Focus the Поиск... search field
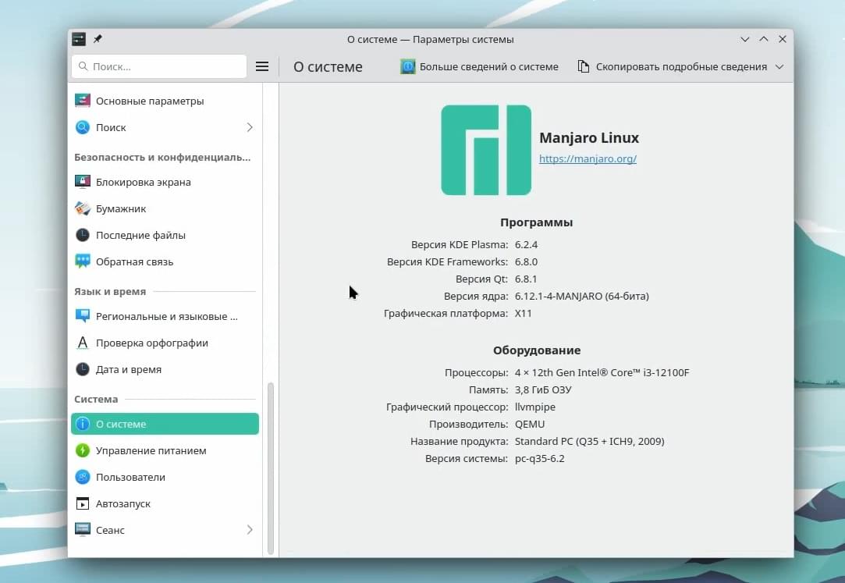 159,66
